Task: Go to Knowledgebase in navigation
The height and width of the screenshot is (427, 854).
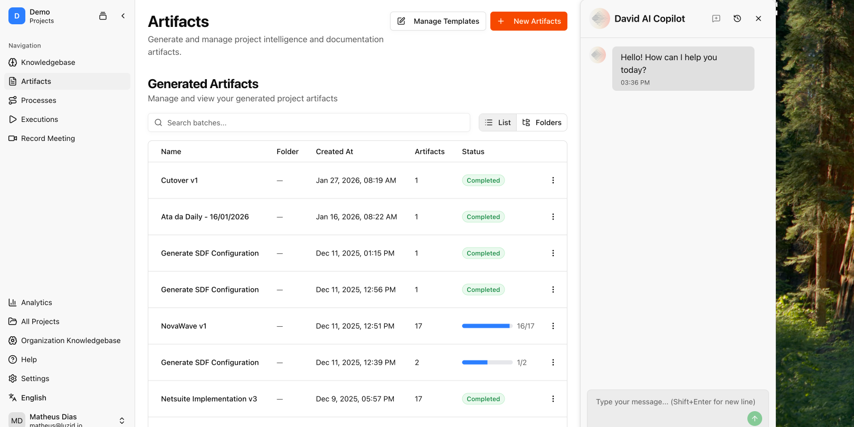Action: point(48,62)
